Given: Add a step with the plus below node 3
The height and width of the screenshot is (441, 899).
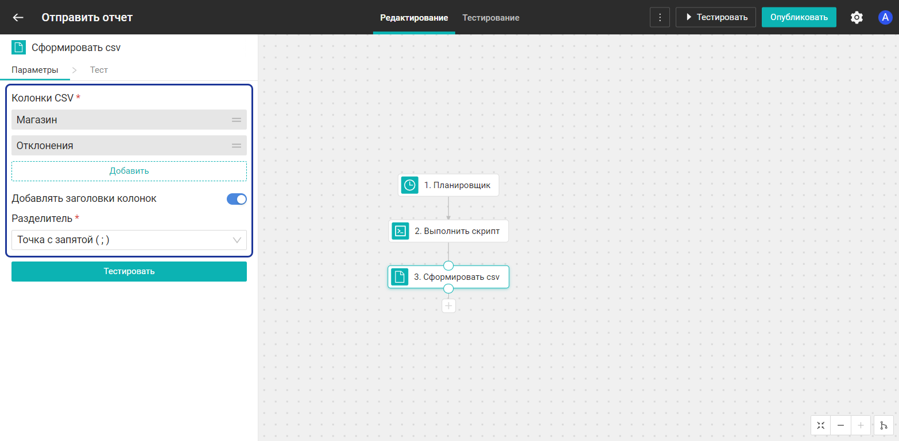Looking at the screenshot, I should pos(448,306).
